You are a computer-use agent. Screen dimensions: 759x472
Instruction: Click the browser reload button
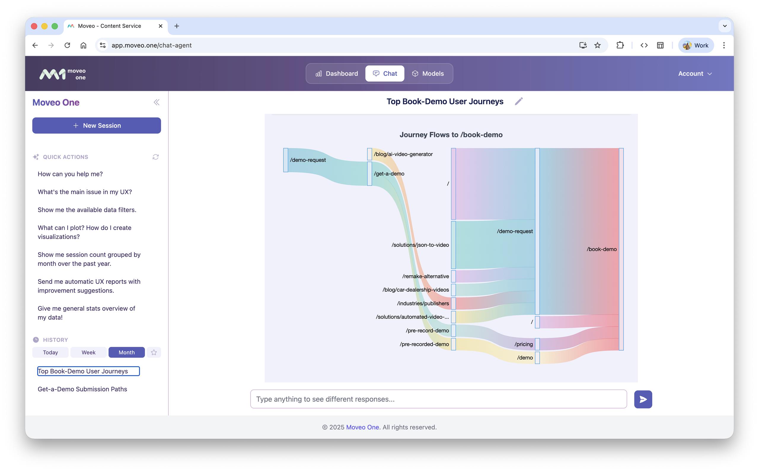click(x=67, y=45)
